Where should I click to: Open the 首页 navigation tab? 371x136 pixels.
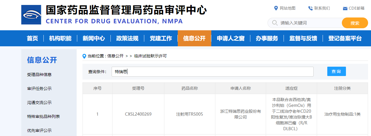[x=32, y=38]
